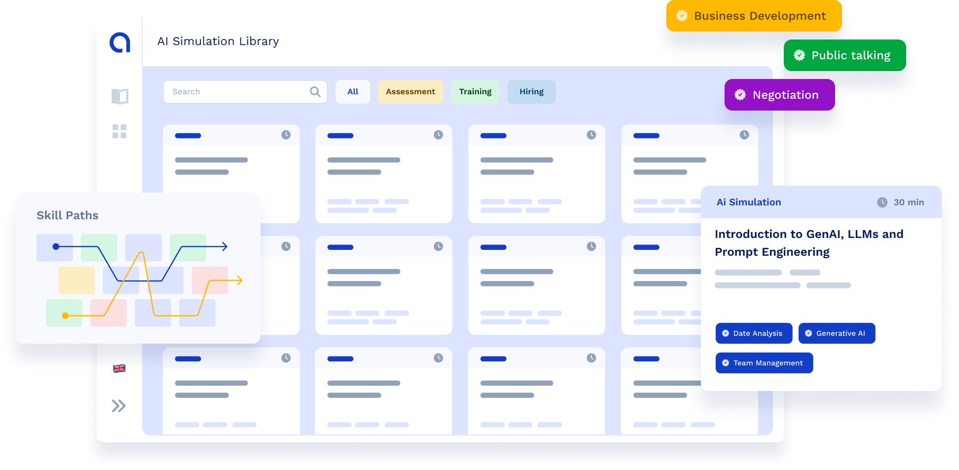
Task: Click the Date Analysis tag
Action: [x=754, y=333]
